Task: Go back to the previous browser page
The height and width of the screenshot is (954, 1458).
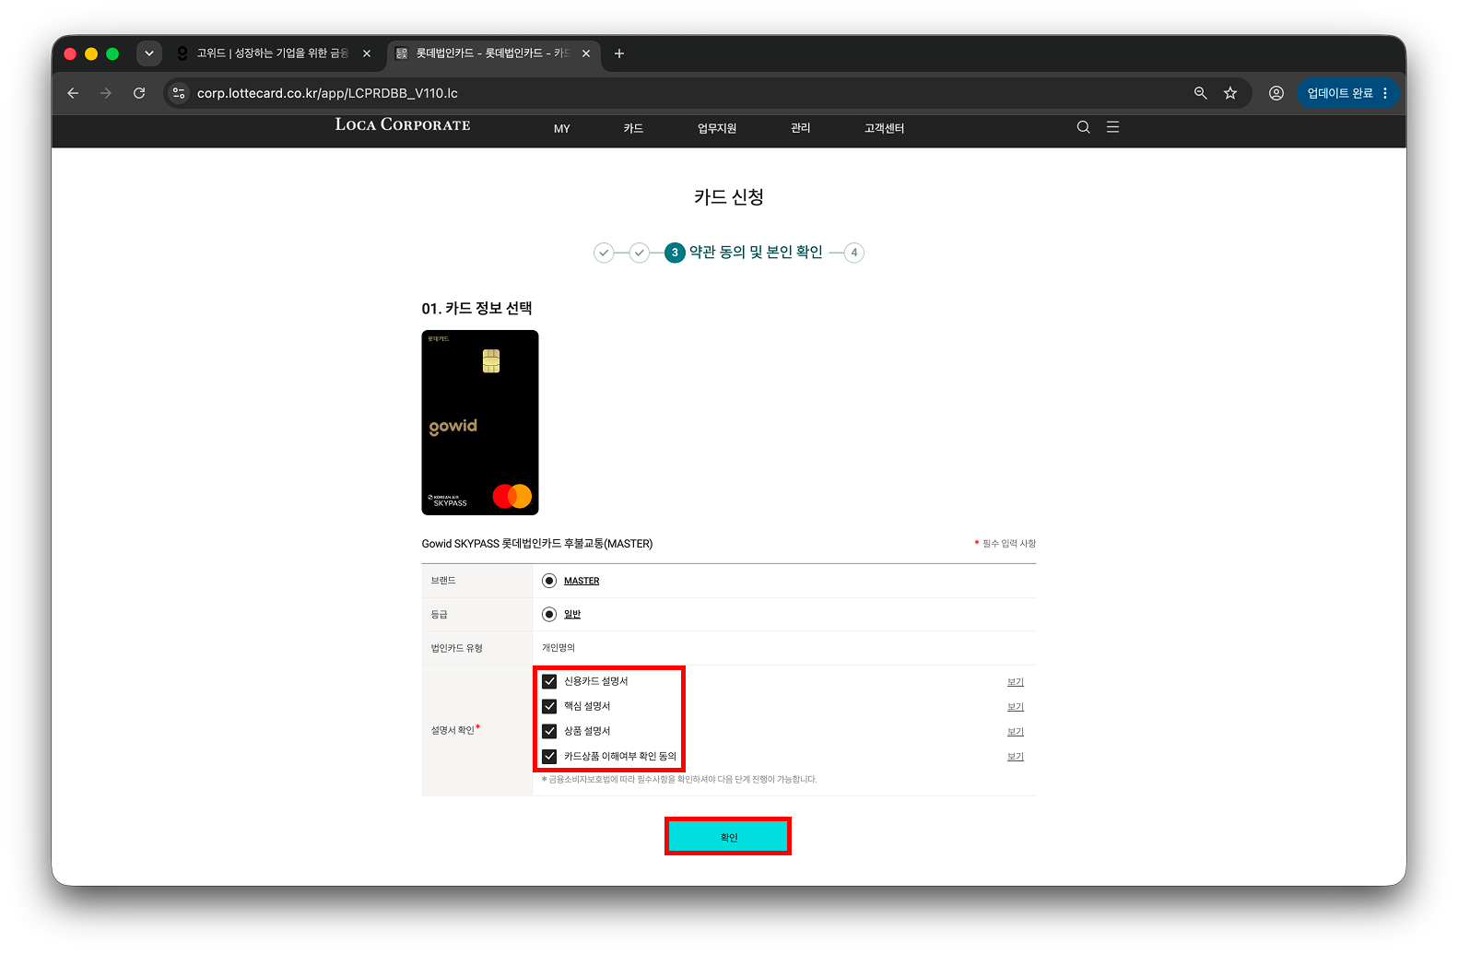Action: click(73, 93)
